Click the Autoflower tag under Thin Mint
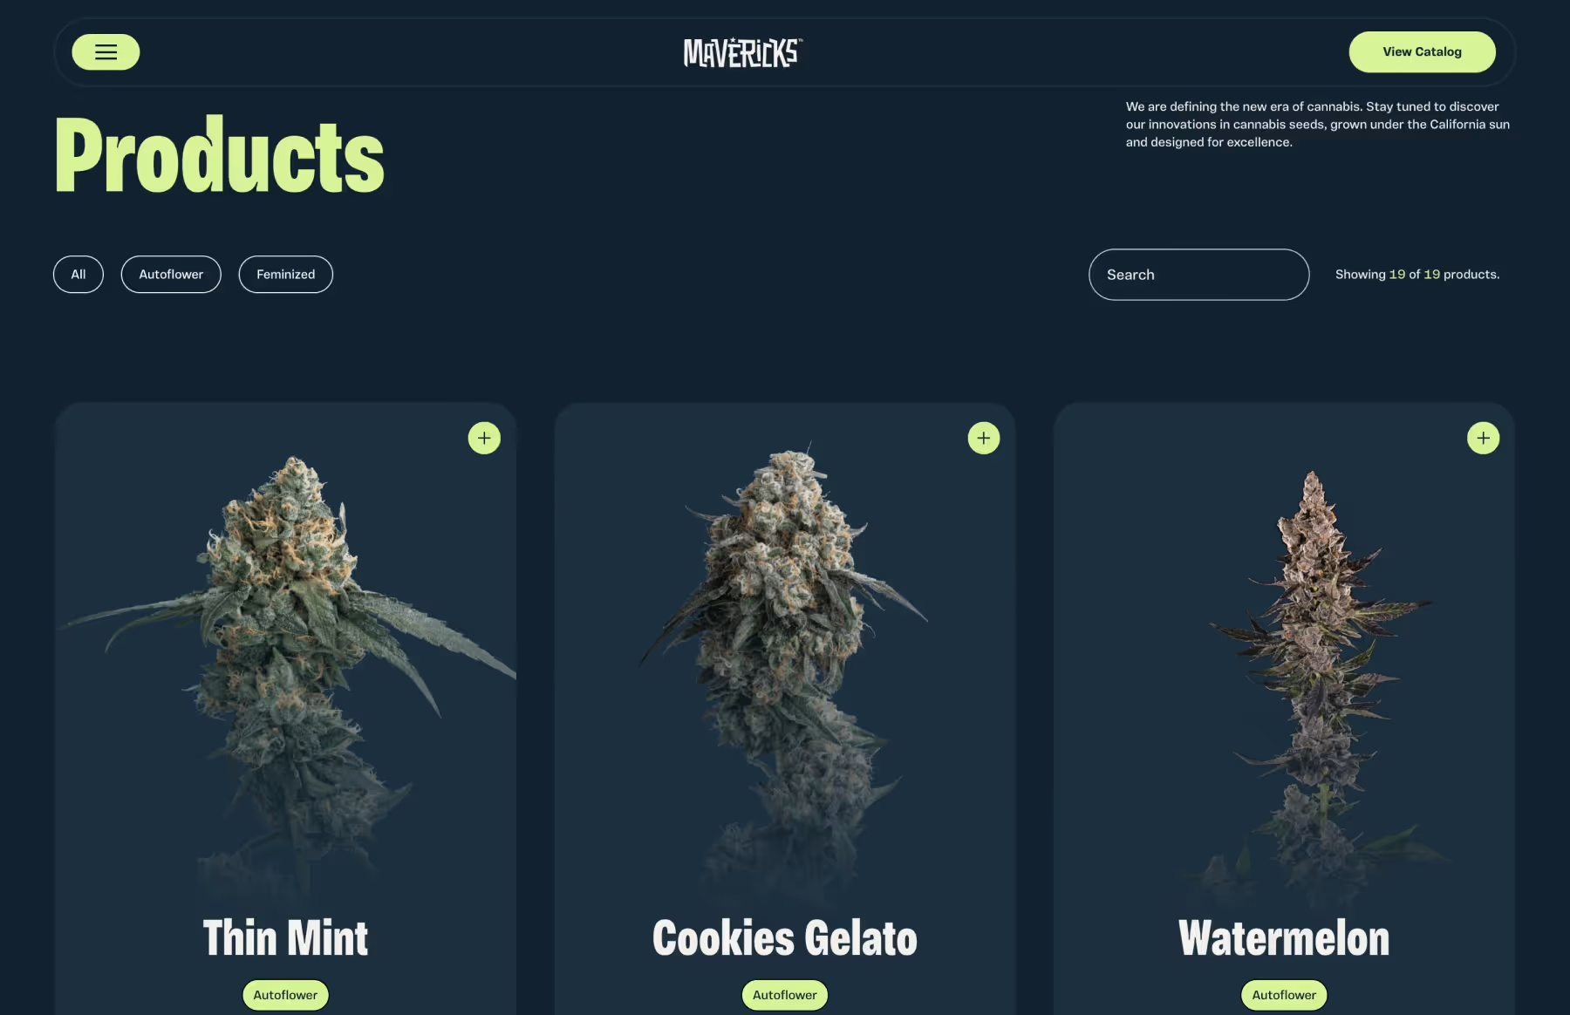1570x1015 pixels. click(x=285, y=995)
